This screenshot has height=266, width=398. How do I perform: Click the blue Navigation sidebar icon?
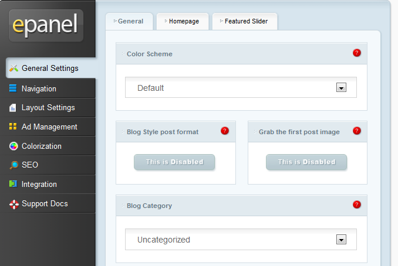13,88
